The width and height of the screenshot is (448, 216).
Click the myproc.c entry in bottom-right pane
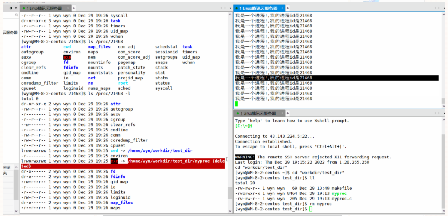point(341,199)
